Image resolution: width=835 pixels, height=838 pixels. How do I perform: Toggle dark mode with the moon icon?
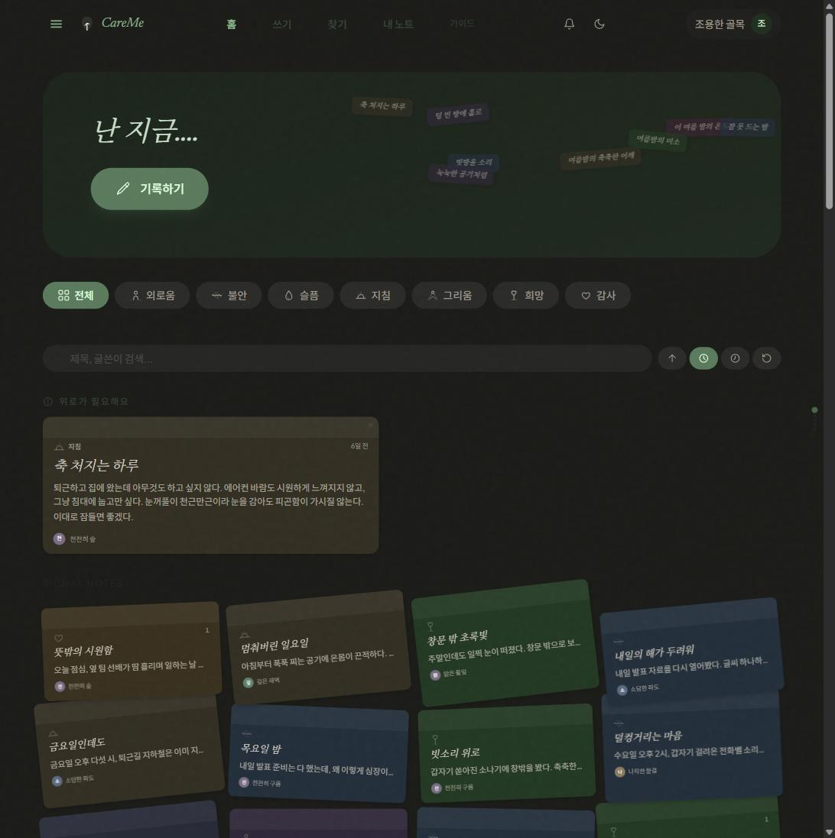coord(599,24)
